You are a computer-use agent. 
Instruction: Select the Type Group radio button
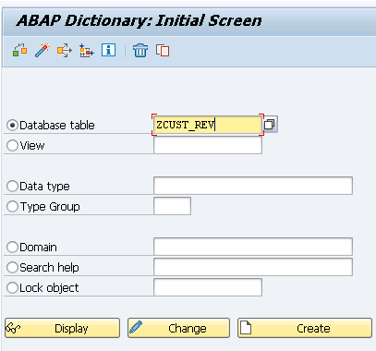[12, 207]
